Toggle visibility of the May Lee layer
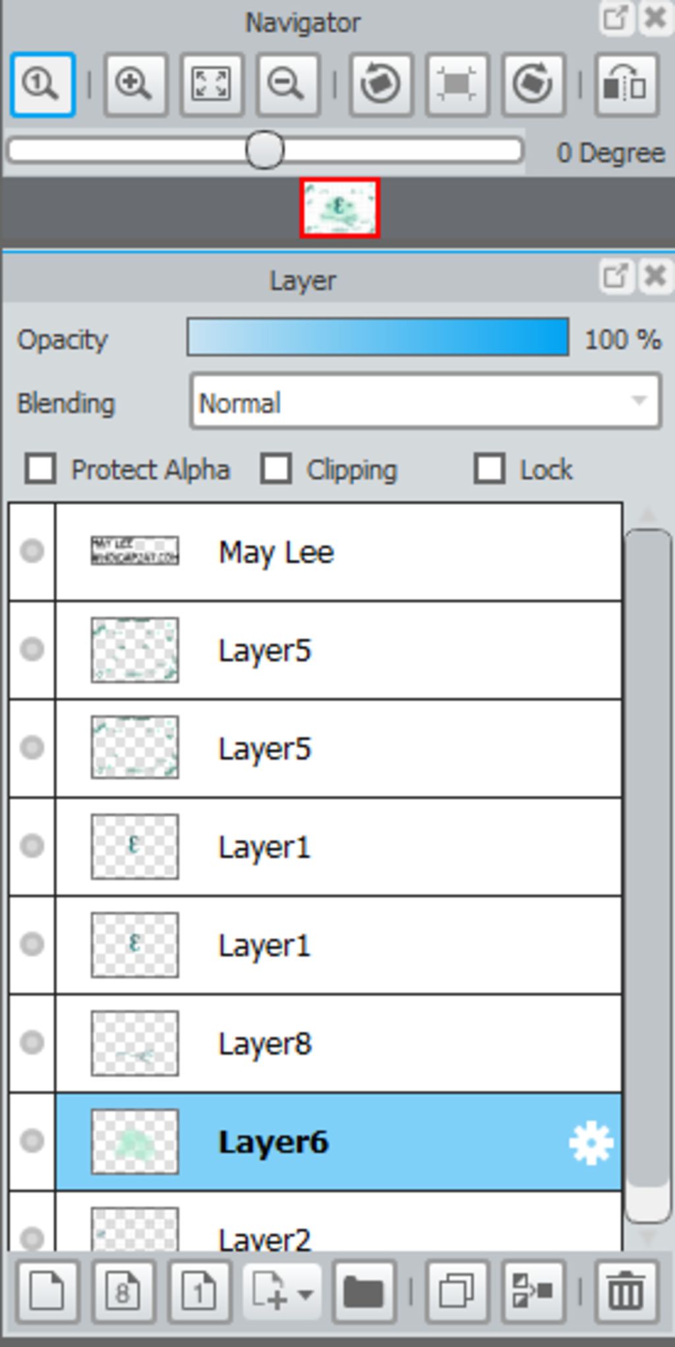Screen dimensions: 675x1347 tap(32, 551)
